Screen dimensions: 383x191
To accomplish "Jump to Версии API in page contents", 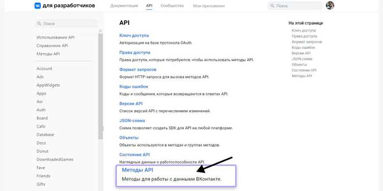I will coord(301,53).
